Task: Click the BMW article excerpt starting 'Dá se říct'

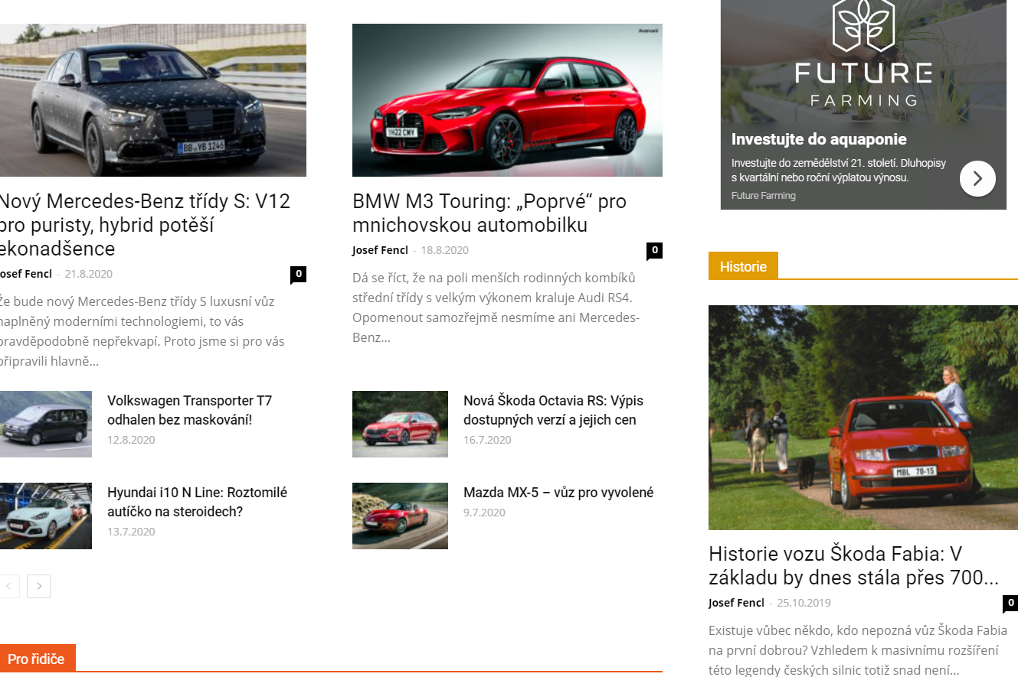Action: [x=496, y=308]
